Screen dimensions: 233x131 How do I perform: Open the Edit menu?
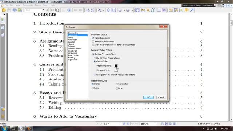tap(12, 5)
